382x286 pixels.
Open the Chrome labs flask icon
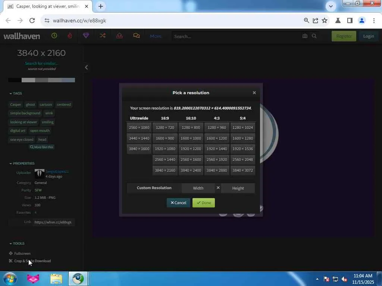click(x=338, y=21)
